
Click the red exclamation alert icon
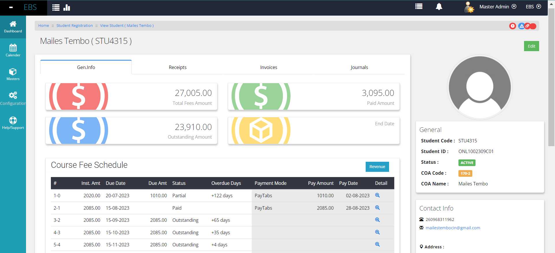tap(513, 26)
